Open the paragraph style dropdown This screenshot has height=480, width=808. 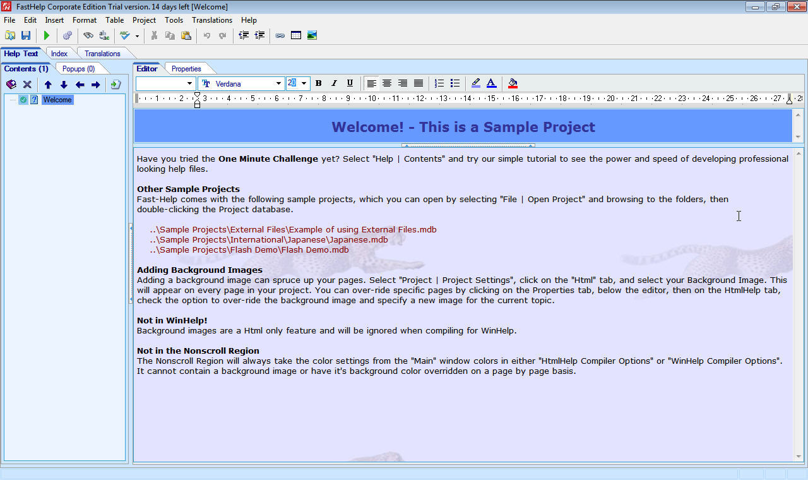(189, 83)
